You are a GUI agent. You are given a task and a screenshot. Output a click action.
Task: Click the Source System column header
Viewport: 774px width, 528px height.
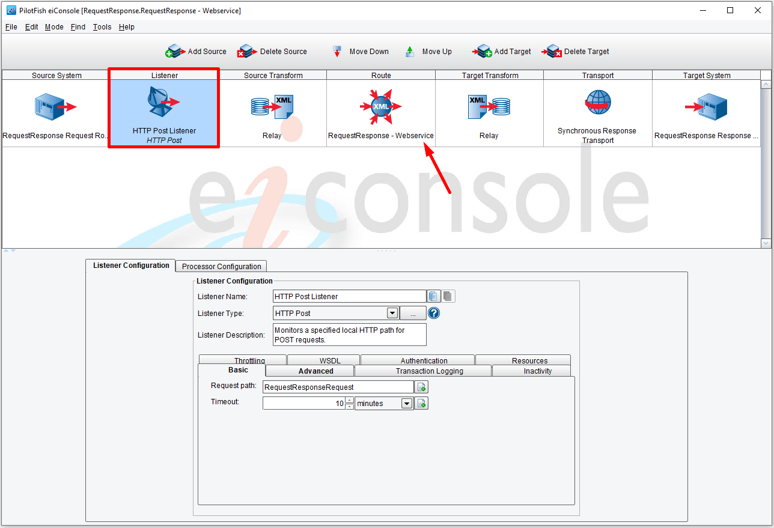56,75
